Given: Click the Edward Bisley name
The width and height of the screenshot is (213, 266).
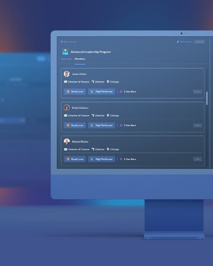Looking at the screenshot, I should (80, 142).
